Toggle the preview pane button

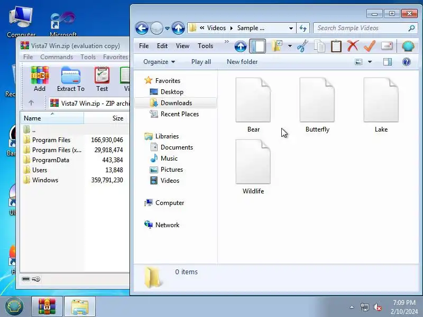click(388, 62)
